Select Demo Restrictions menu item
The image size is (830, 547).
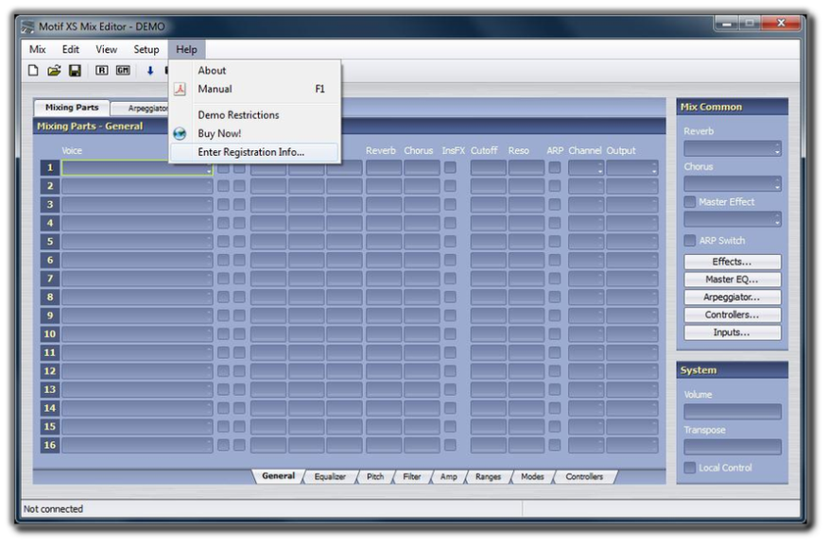point(254,115)
